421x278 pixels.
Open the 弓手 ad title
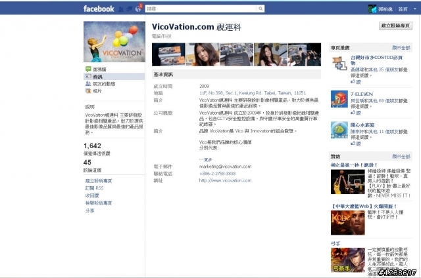[x=335, y=243]
